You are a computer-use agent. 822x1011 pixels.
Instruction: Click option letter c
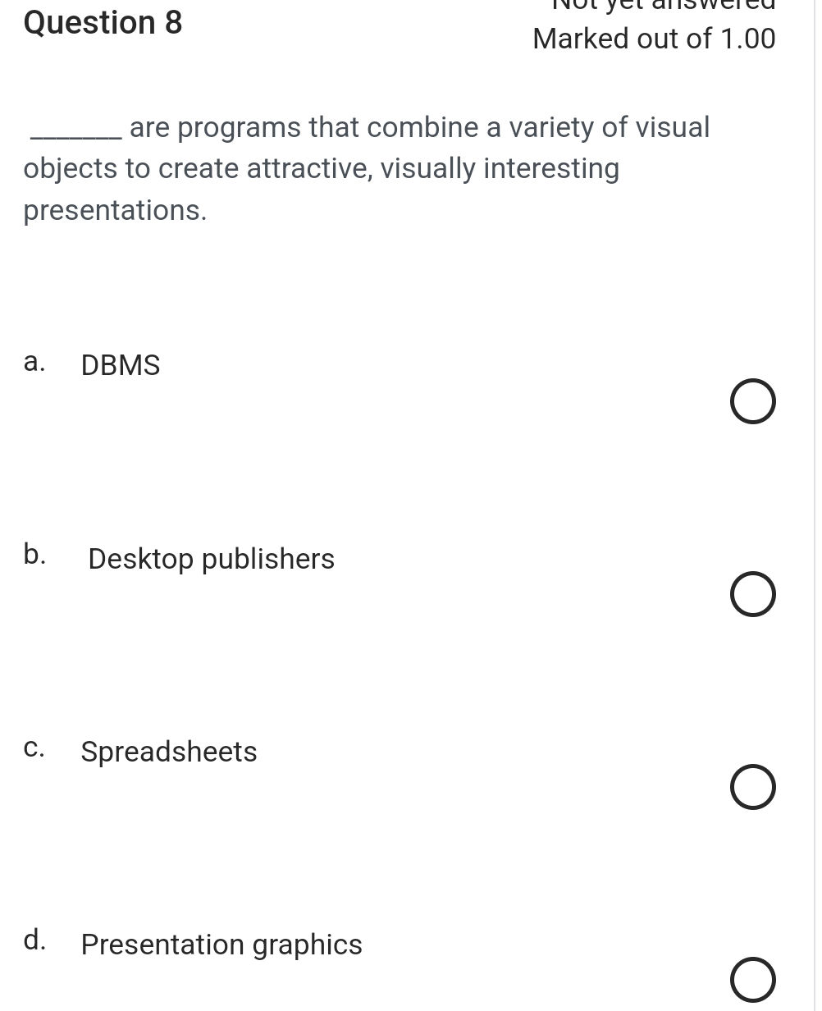[x=34, y=748]
